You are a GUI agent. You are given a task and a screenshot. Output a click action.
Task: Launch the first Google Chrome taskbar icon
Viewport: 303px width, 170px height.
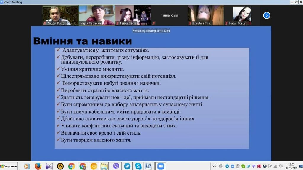click(x=71, y=166)
